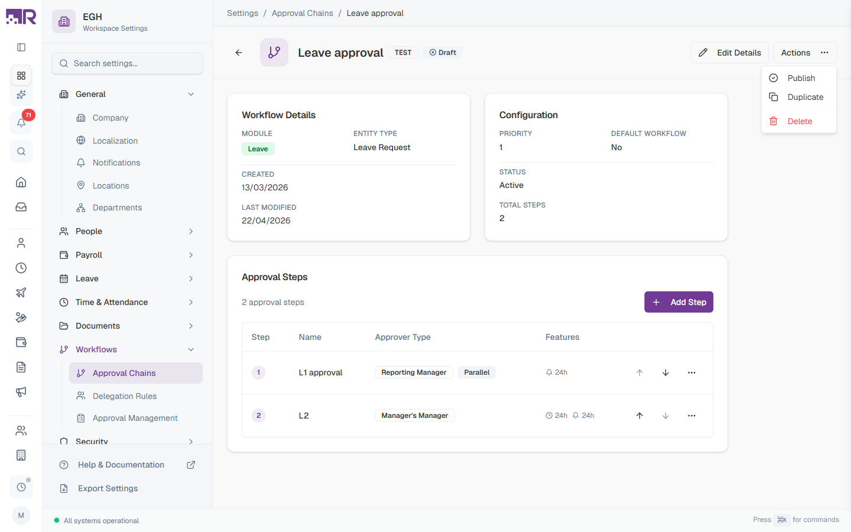The height and width of the screenshot is (532, 851).
Task: Open the clock time tracking icon
Action: [21, 268]
